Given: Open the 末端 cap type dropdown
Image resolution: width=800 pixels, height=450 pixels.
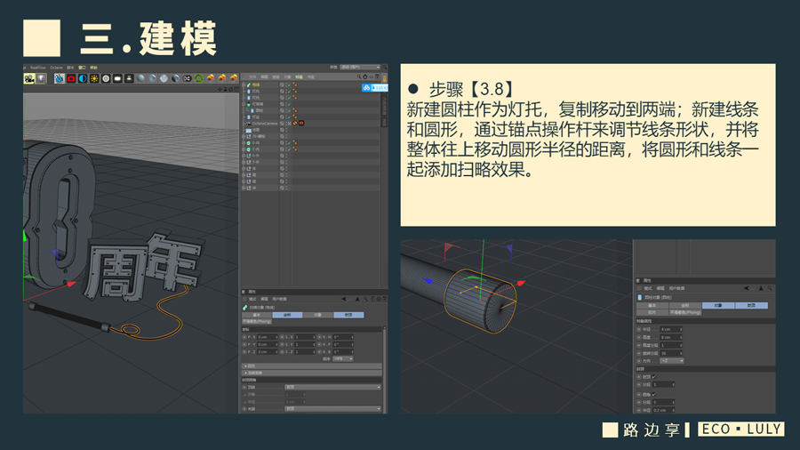Looking at the screenshot, I should pyautogui.click(x=332, y=409).
